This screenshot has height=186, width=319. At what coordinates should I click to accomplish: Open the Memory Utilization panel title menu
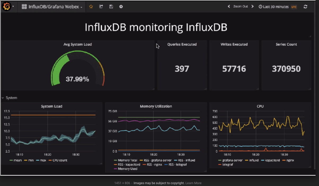[156, 106]
